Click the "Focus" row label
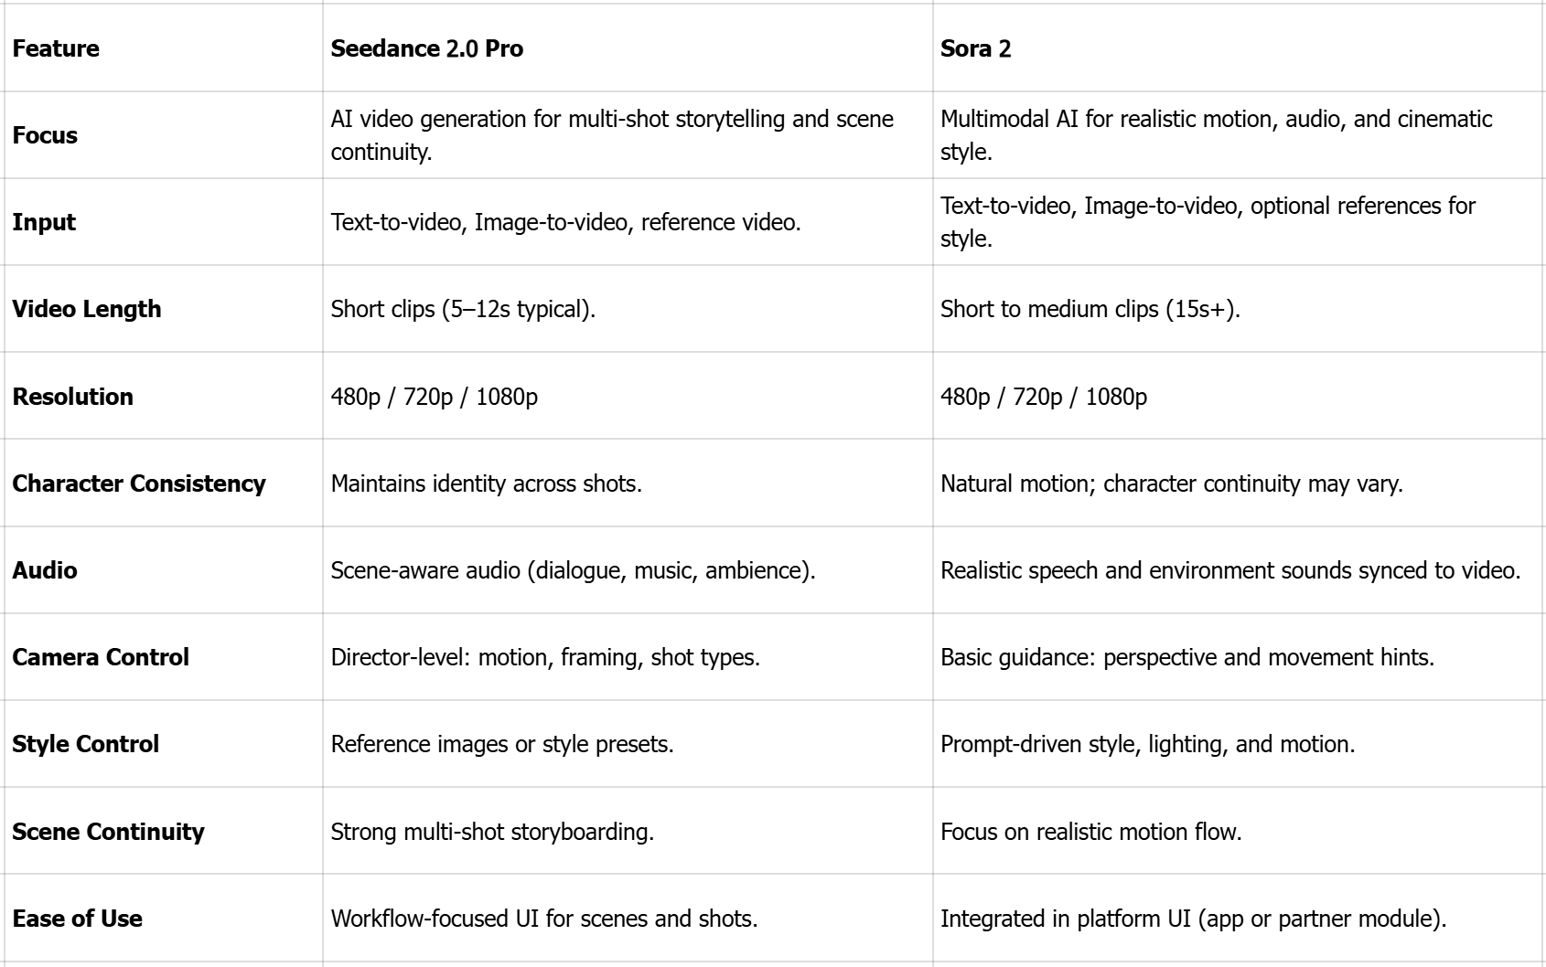This screenshot has height=967, width=1546. tap(45, 135)
